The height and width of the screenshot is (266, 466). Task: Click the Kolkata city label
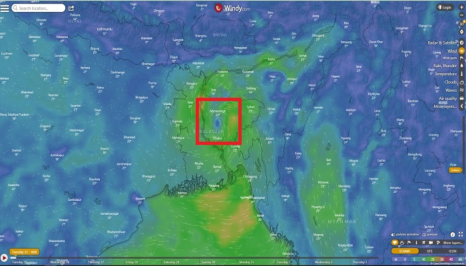click(172, 170)
